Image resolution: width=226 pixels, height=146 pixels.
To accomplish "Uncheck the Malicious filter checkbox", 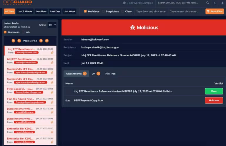I will click(x=85, y=11).
